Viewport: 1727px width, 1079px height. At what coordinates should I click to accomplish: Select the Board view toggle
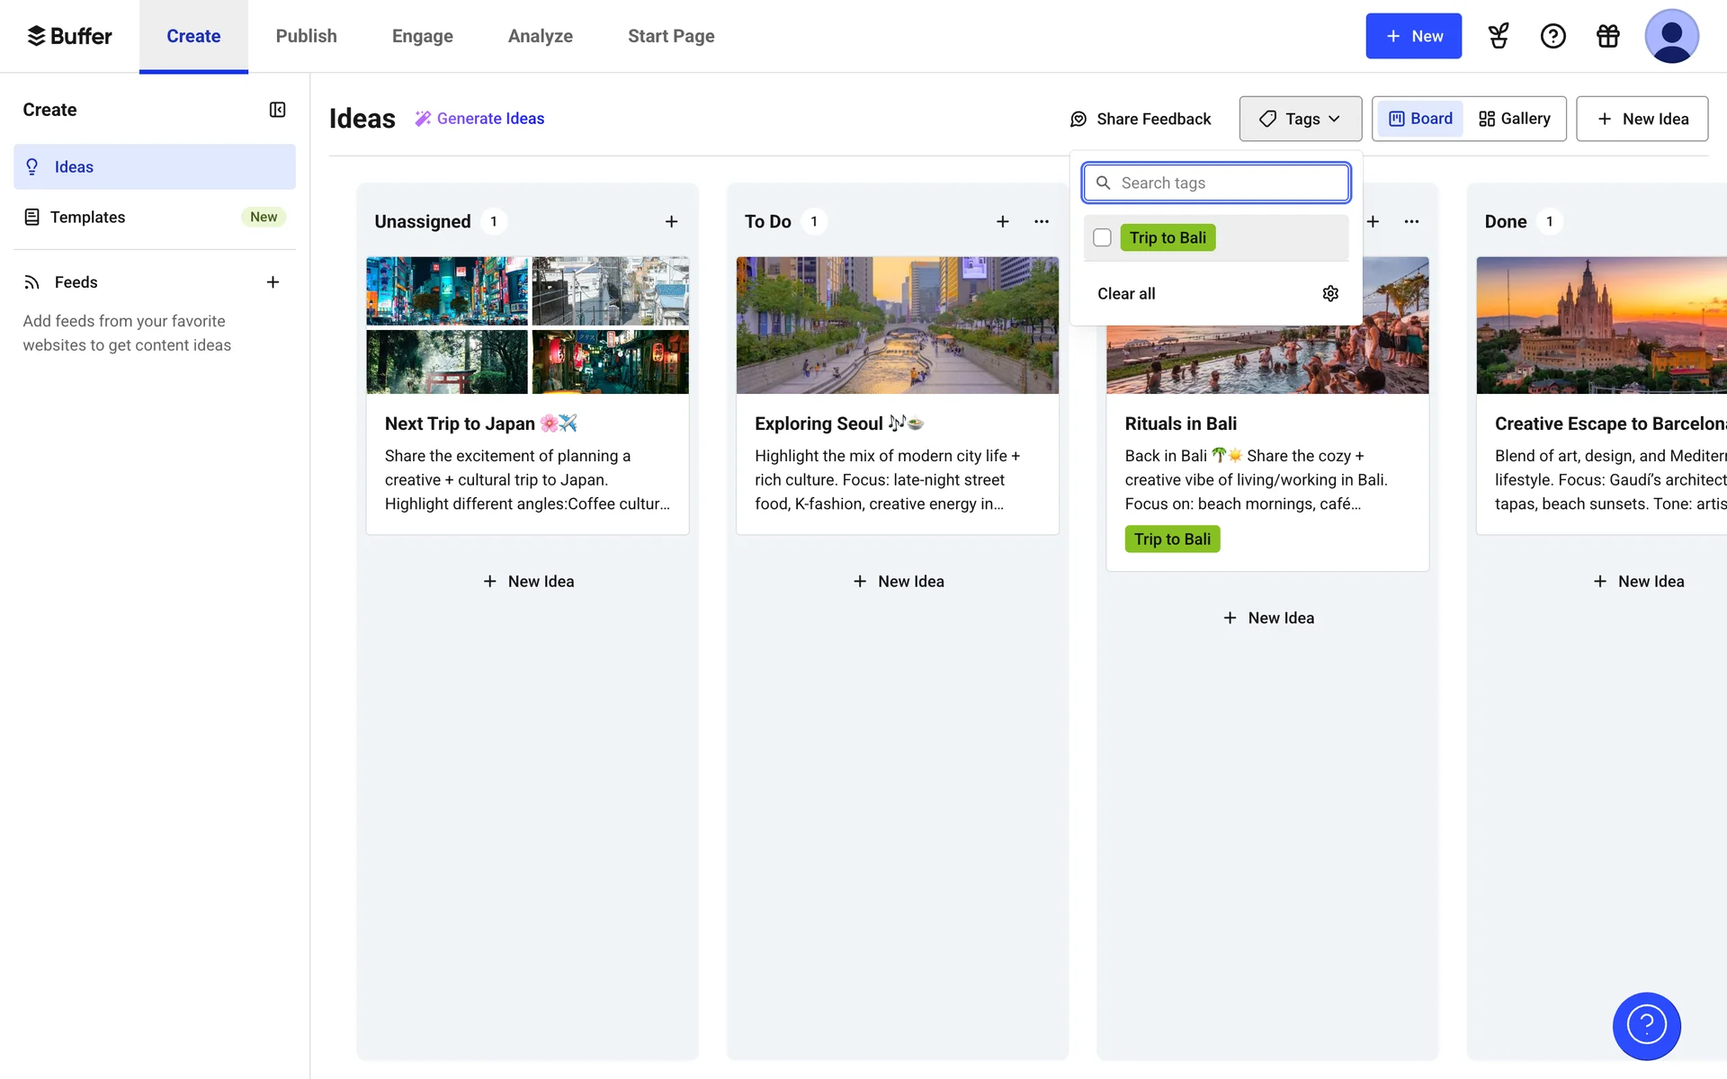coord(1420,119)
